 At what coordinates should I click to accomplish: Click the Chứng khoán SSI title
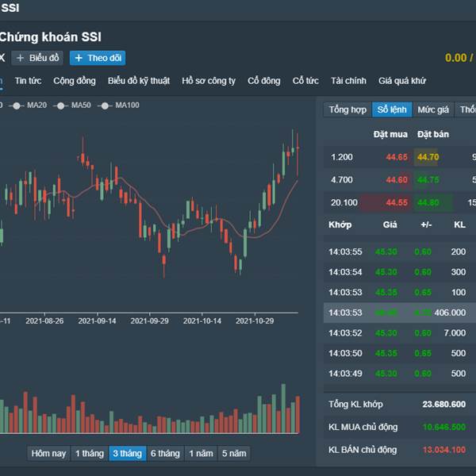click(x=50, y=37)
